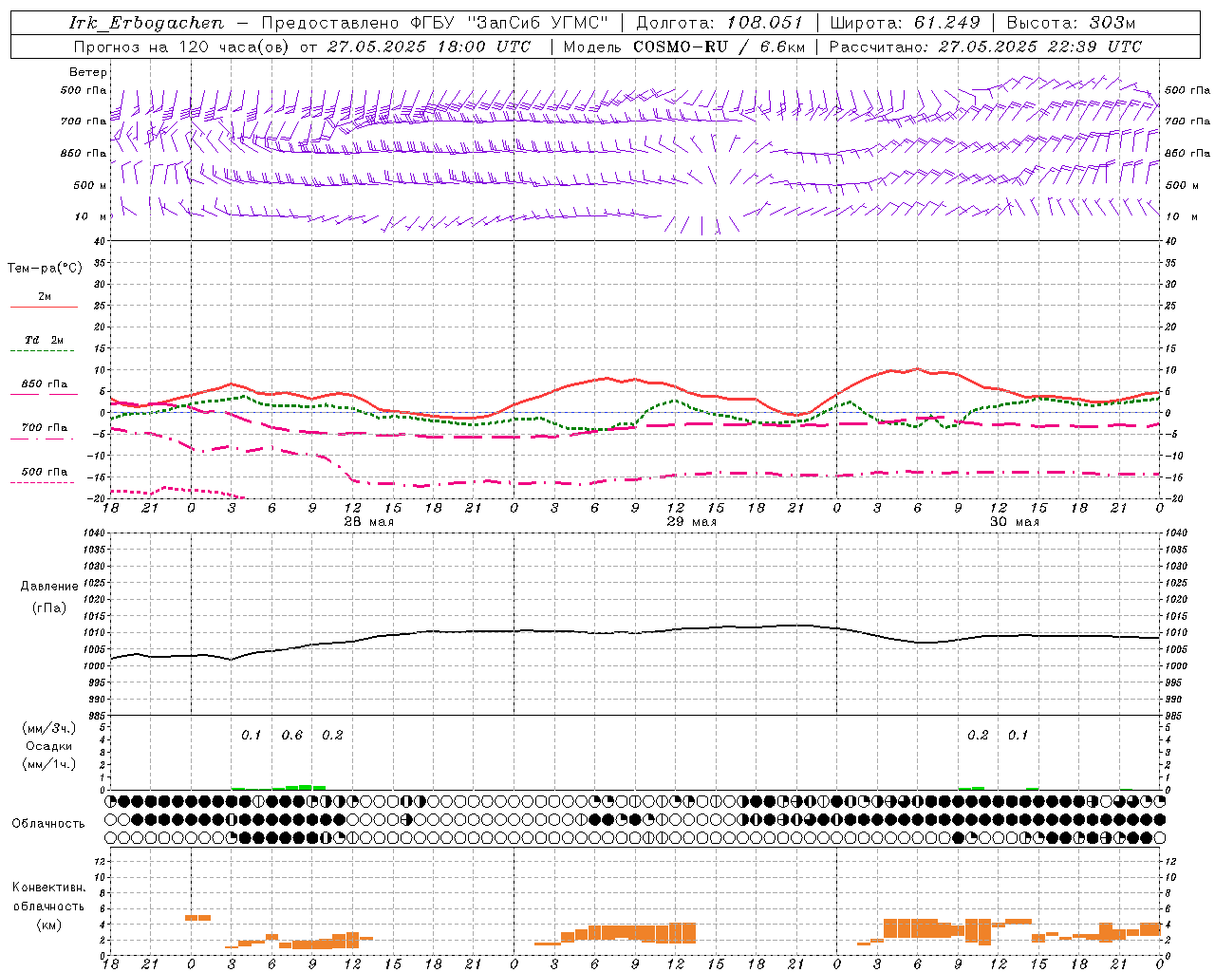The image size is (1215, 972).
Task: Click the 0.6 precipitation amount value
Action: [292, 736]
